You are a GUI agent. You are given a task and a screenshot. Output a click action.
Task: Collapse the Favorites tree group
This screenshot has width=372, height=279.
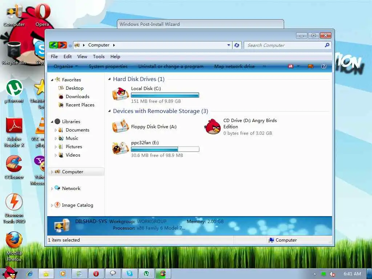pyautogui.click(x=52, y=80)
